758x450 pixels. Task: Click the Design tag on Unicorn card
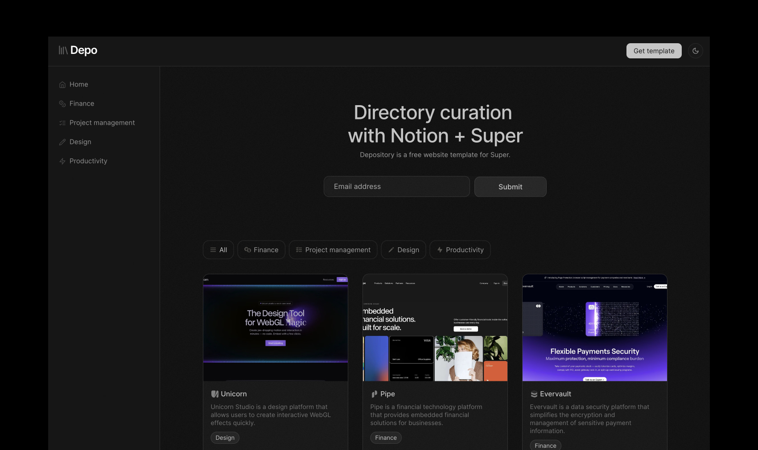225,438
